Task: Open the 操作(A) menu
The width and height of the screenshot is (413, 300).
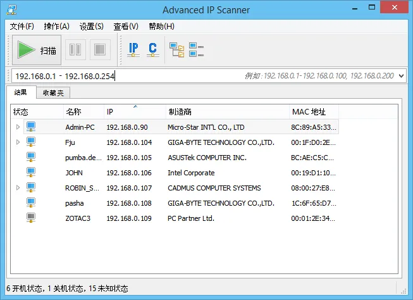Action: (x=56, y=26)
